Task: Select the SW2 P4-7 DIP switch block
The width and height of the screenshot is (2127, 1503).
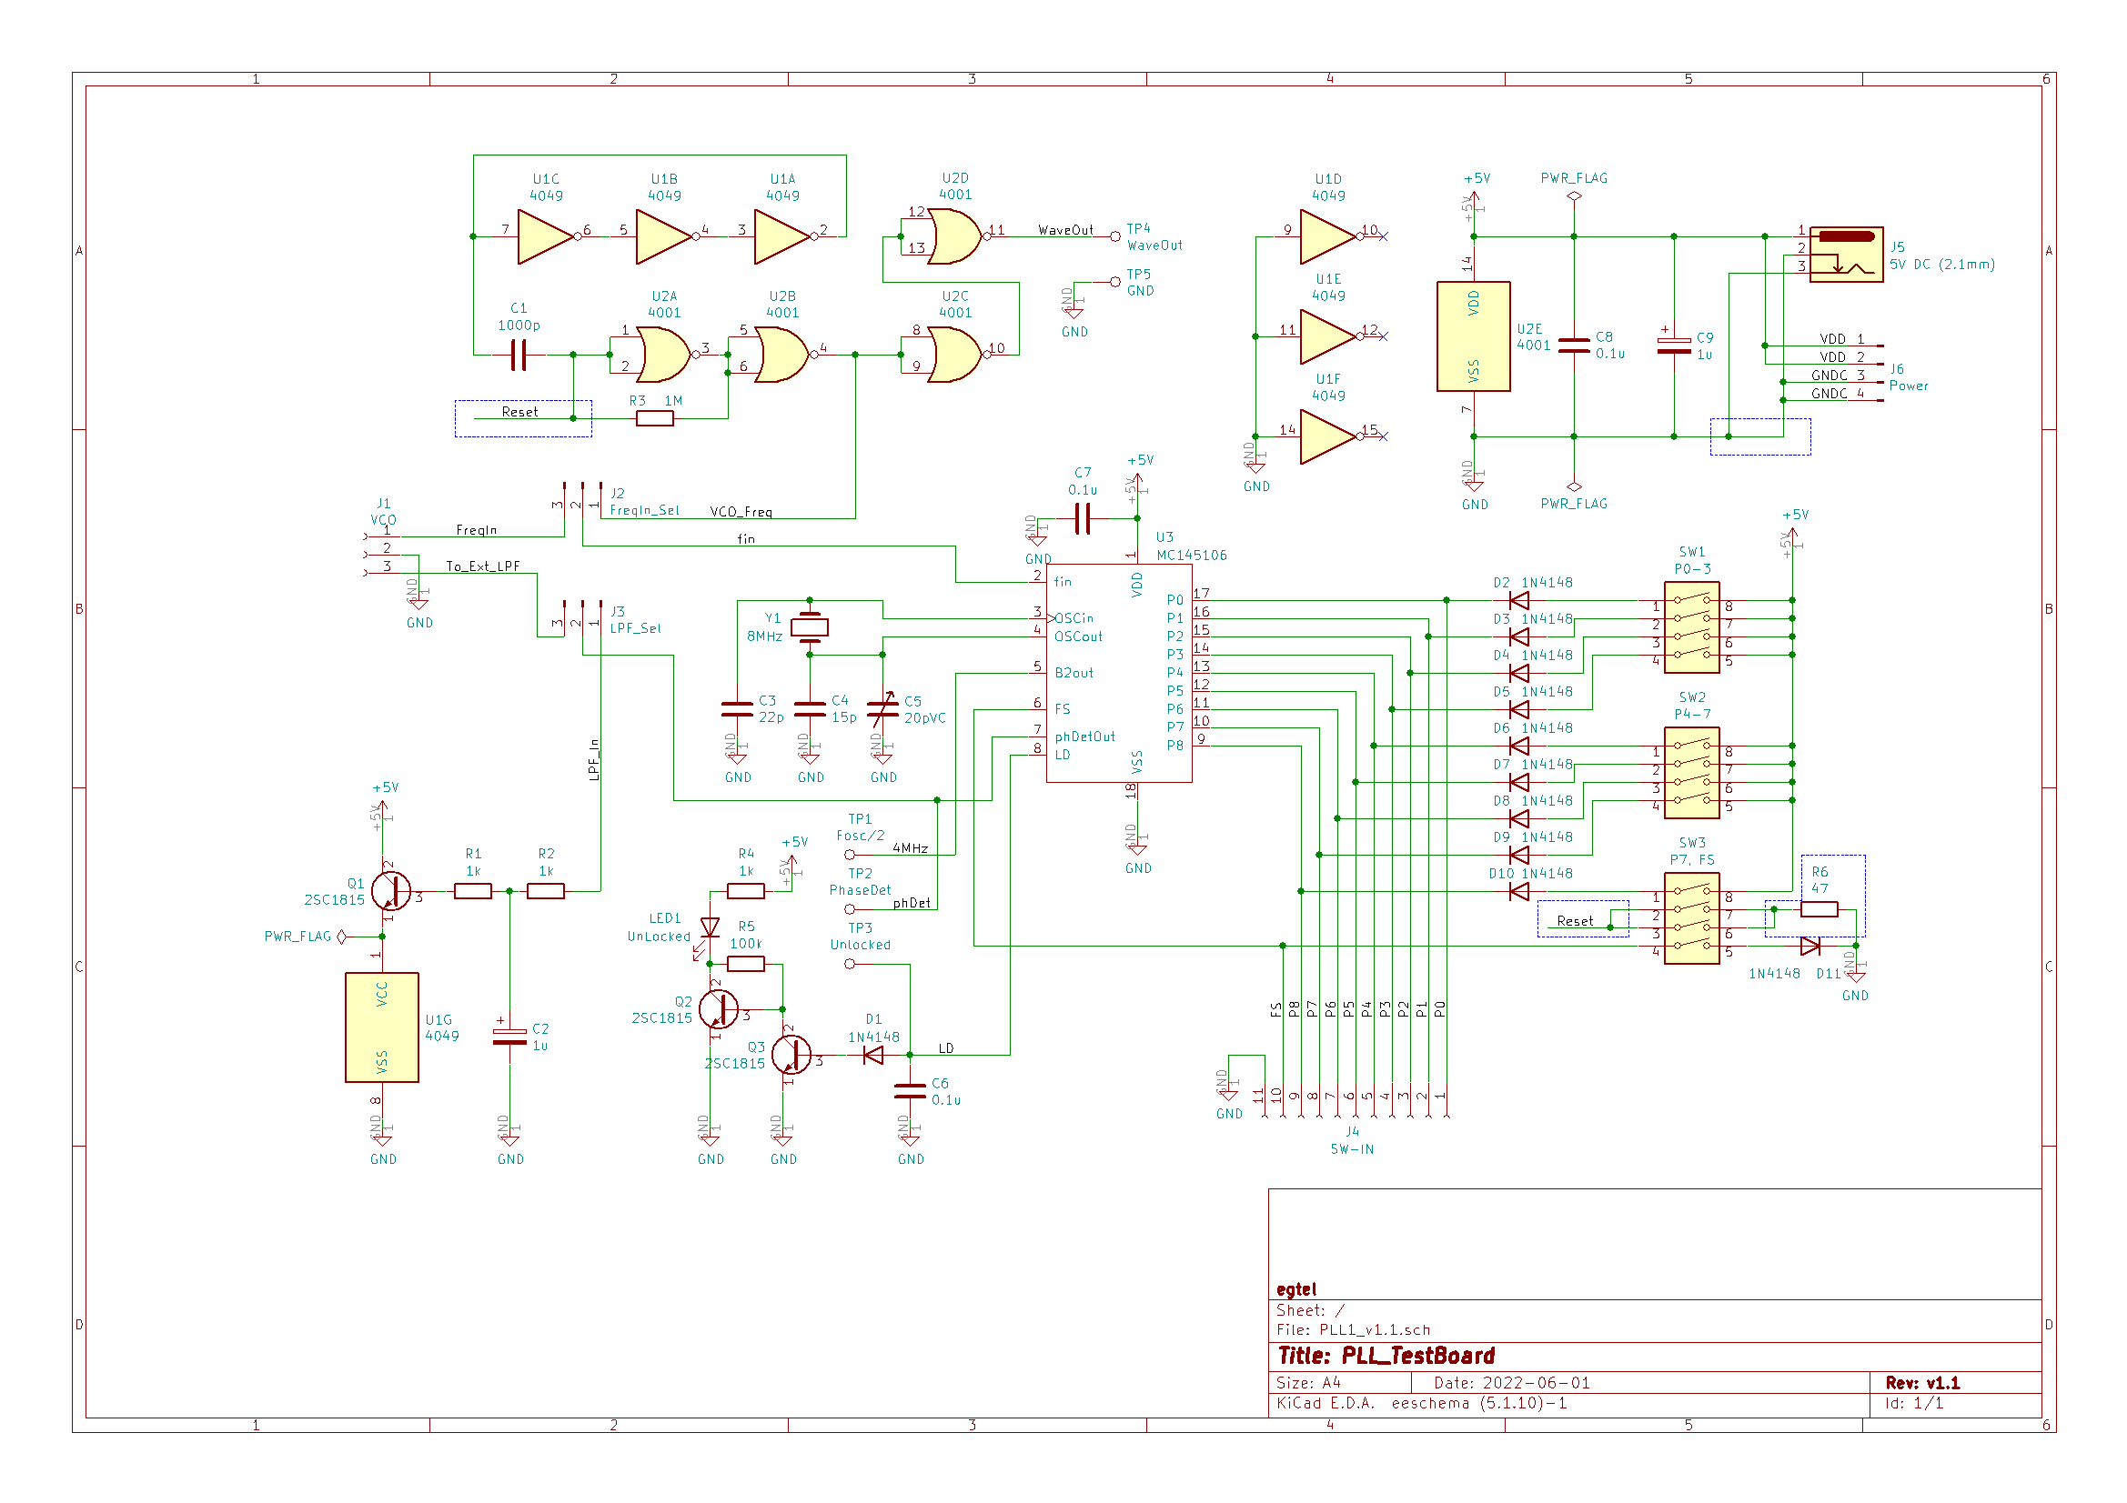Action: pos(1690,772)
